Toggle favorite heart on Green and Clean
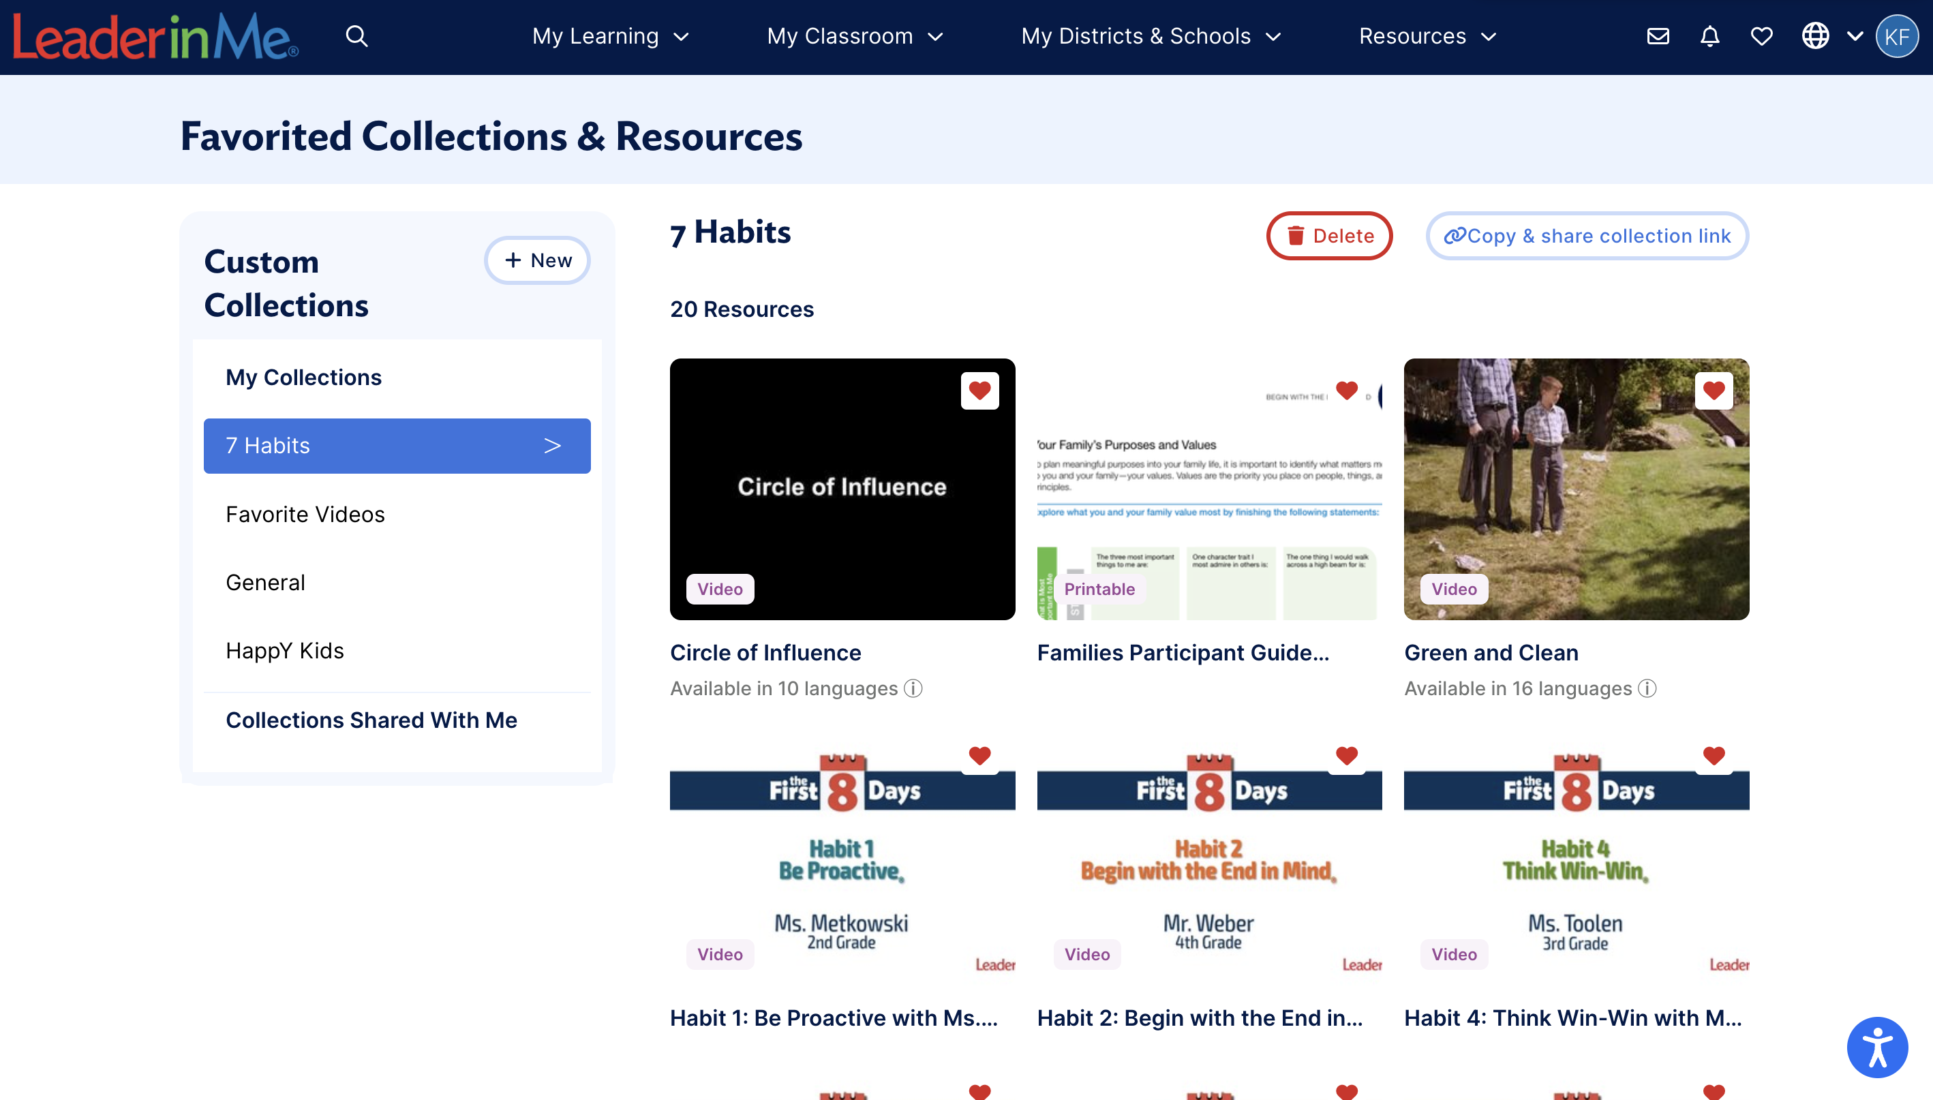 (x=1714, y=391)
